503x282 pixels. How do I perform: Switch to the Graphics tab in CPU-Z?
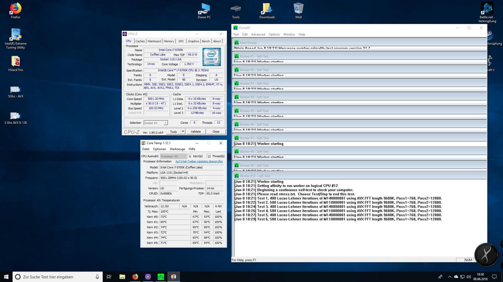pos(193,41)
